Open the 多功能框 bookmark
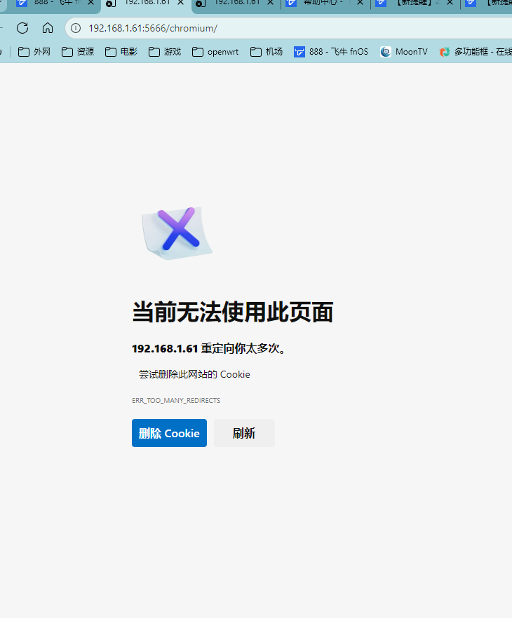Image resolution: width=512 pixels, height=618 pixels. pyautogui.click(x=476, y=52)
